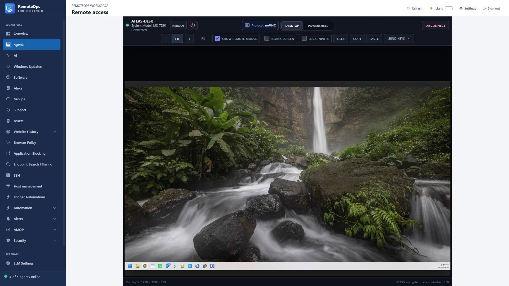Screen dimensions: 509x286
Task: Open Browser Policy page
Action: 32,142
